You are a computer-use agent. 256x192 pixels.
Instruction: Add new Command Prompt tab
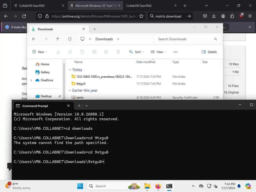click(x=79, y=106)
